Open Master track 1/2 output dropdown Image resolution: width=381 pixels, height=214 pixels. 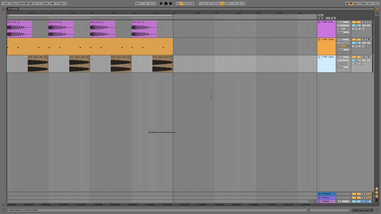pos(343,201)
